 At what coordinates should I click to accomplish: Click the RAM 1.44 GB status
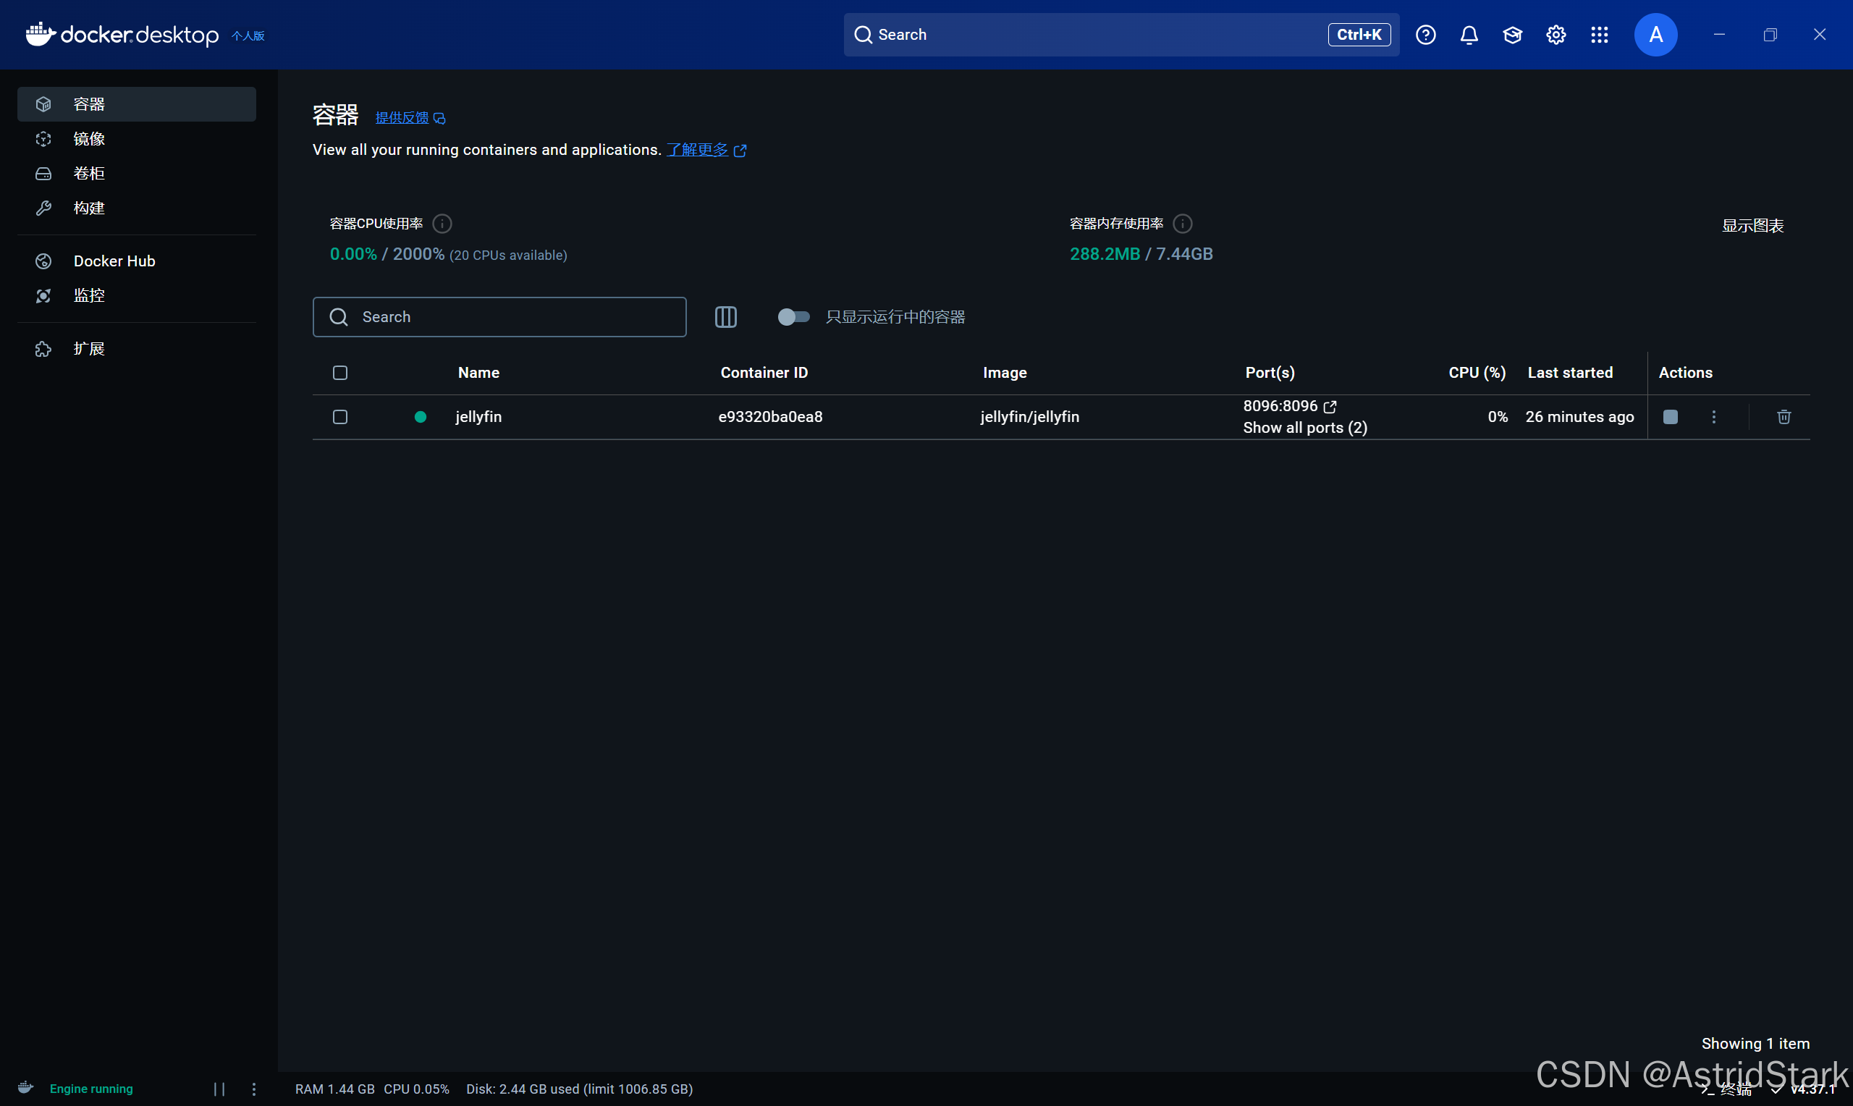334,1089
